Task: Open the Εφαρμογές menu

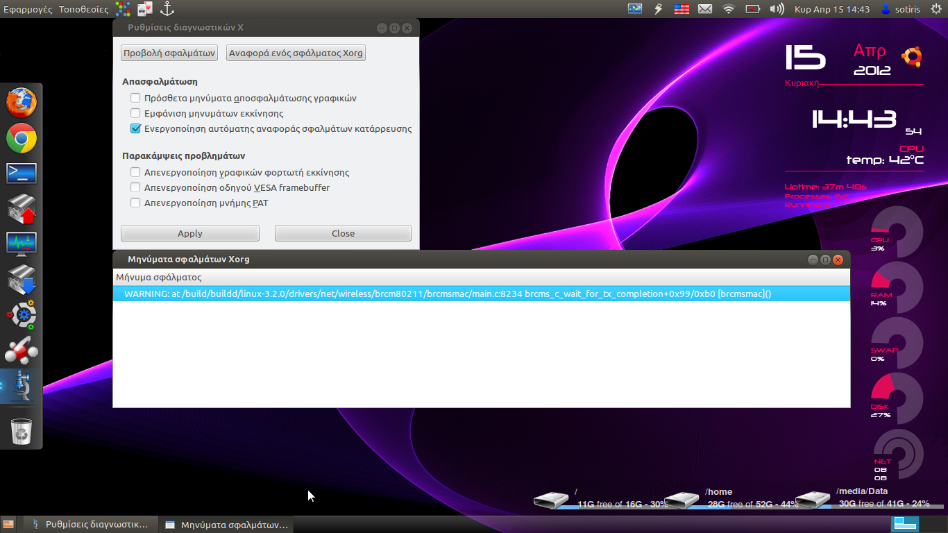Action: [x=28, y=10]
